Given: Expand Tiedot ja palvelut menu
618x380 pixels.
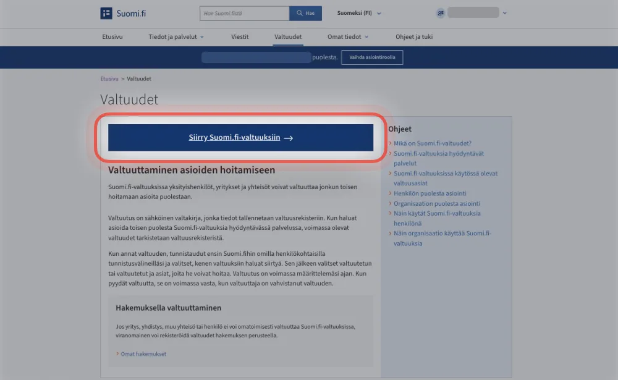Looking at the screenshot, I should (176, 36).
